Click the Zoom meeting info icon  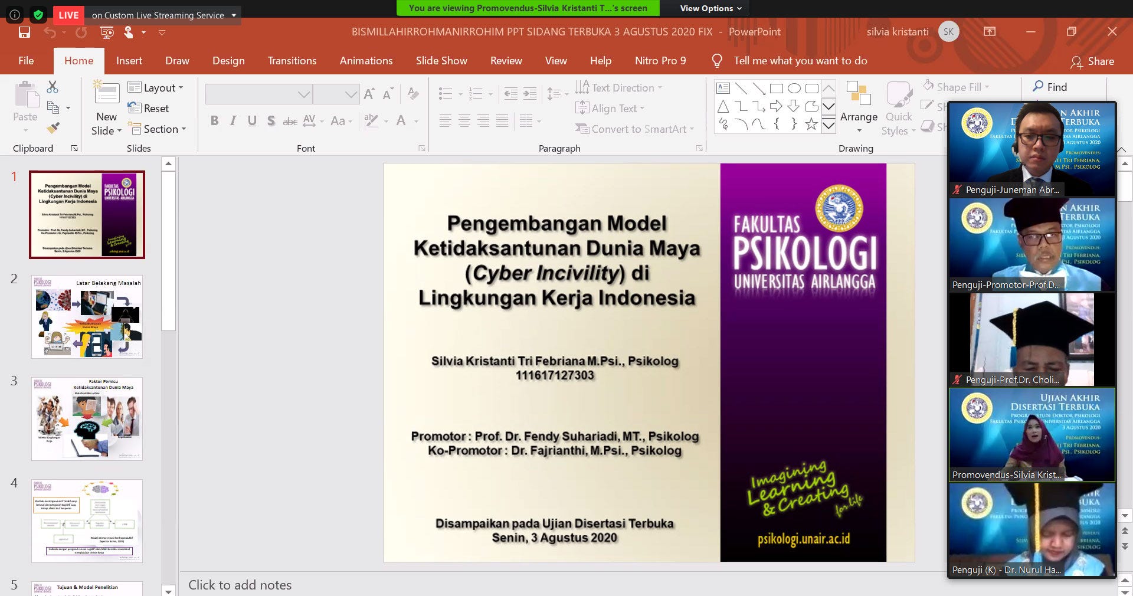[15, 15]
